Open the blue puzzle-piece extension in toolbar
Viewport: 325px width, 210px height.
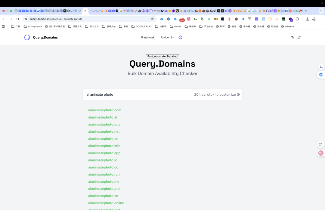tap(175, 19)
